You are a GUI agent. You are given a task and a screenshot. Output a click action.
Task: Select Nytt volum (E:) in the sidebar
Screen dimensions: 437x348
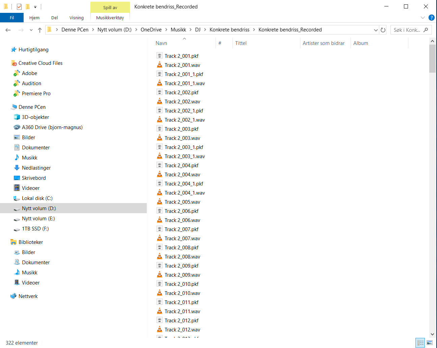[38, 219]
